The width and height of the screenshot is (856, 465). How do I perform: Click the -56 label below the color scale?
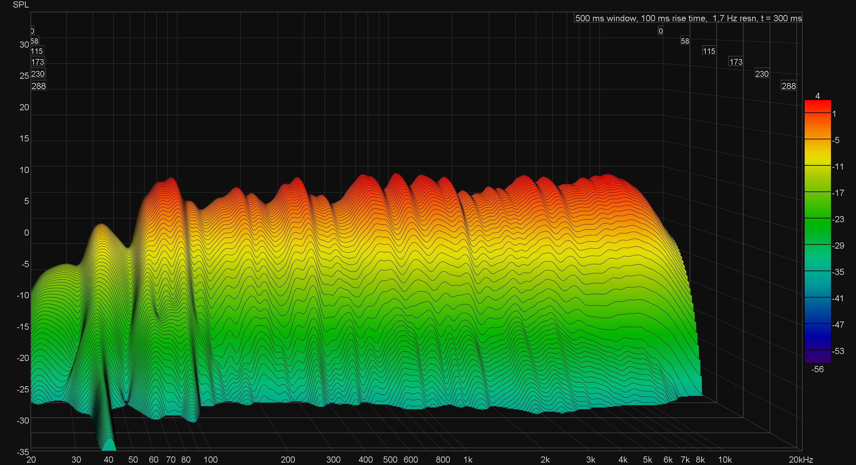pos(817,369)
